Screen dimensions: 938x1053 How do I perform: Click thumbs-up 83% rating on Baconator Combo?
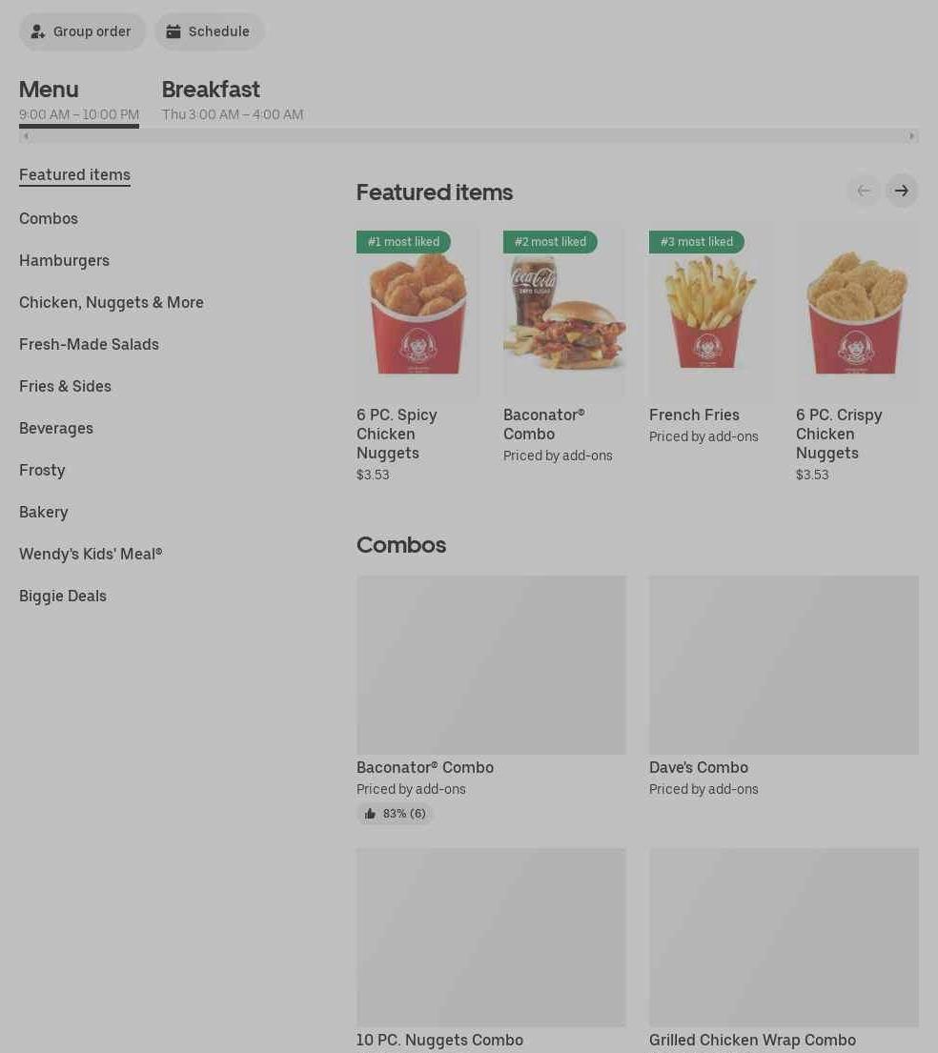(x=395, y=814)
